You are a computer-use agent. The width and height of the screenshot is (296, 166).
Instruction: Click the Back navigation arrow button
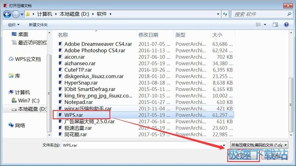tap(7, 14)
